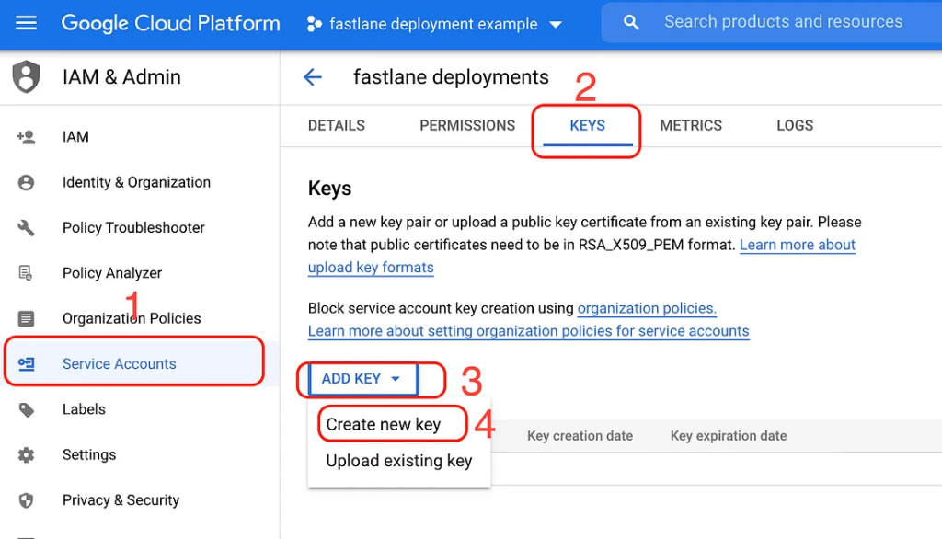The height and width of the screenshot is (539, 942).
Task: Open Labels page in sidebar
Action: pyautogui.click(x=84, y=409)
